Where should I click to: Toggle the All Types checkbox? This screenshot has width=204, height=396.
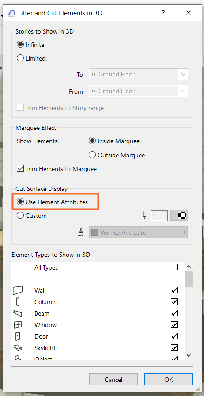(x=174, y=267)
